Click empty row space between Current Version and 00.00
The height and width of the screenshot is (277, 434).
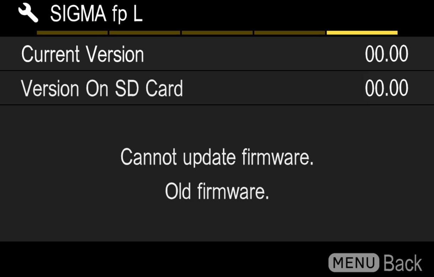click(254, 55)
